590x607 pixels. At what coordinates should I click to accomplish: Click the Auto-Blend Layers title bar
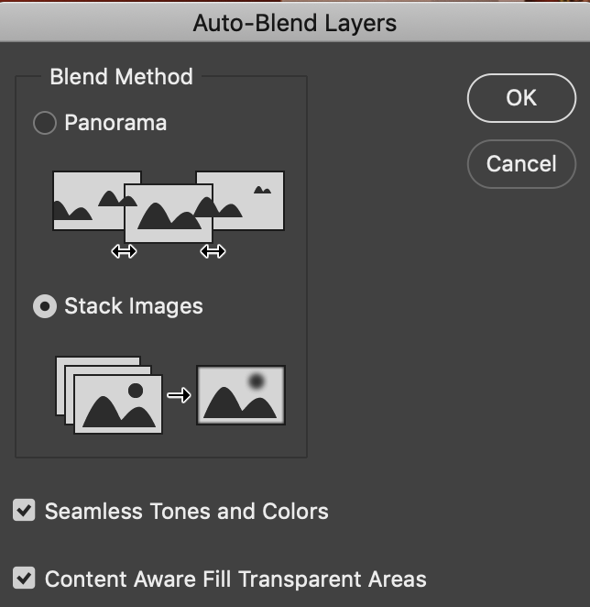pyautogui.click(x=295, y=23)
